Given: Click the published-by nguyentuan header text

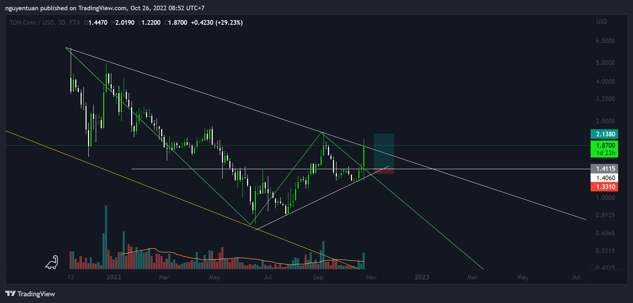Looking at the screenshot, I should coord(105,8).
